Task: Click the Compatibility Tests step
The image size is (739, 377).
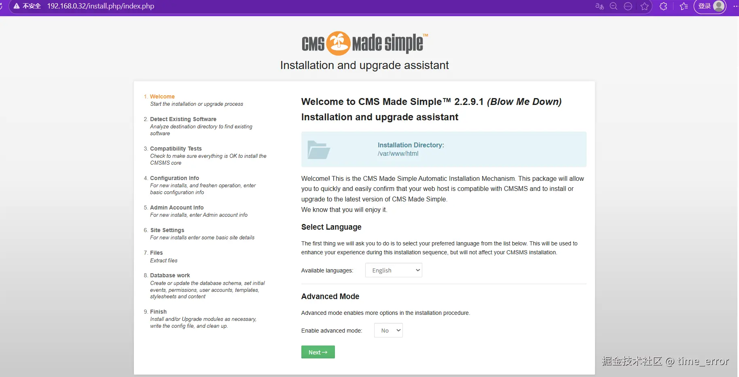Action: 176,149
